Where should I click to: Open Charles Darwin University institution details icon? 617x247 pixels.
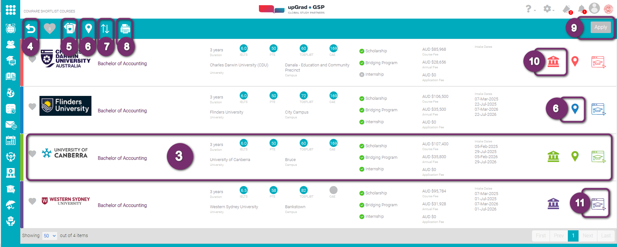click(x=553, y=61)
